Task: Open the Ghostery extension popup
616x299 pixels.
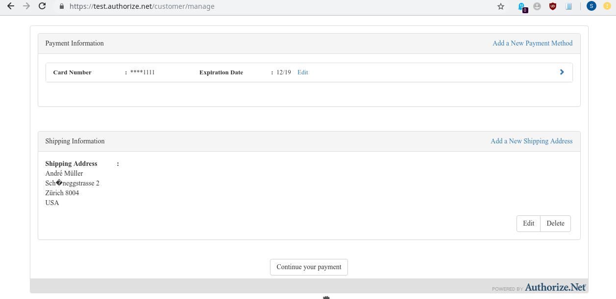Action: tap(522, 6)
